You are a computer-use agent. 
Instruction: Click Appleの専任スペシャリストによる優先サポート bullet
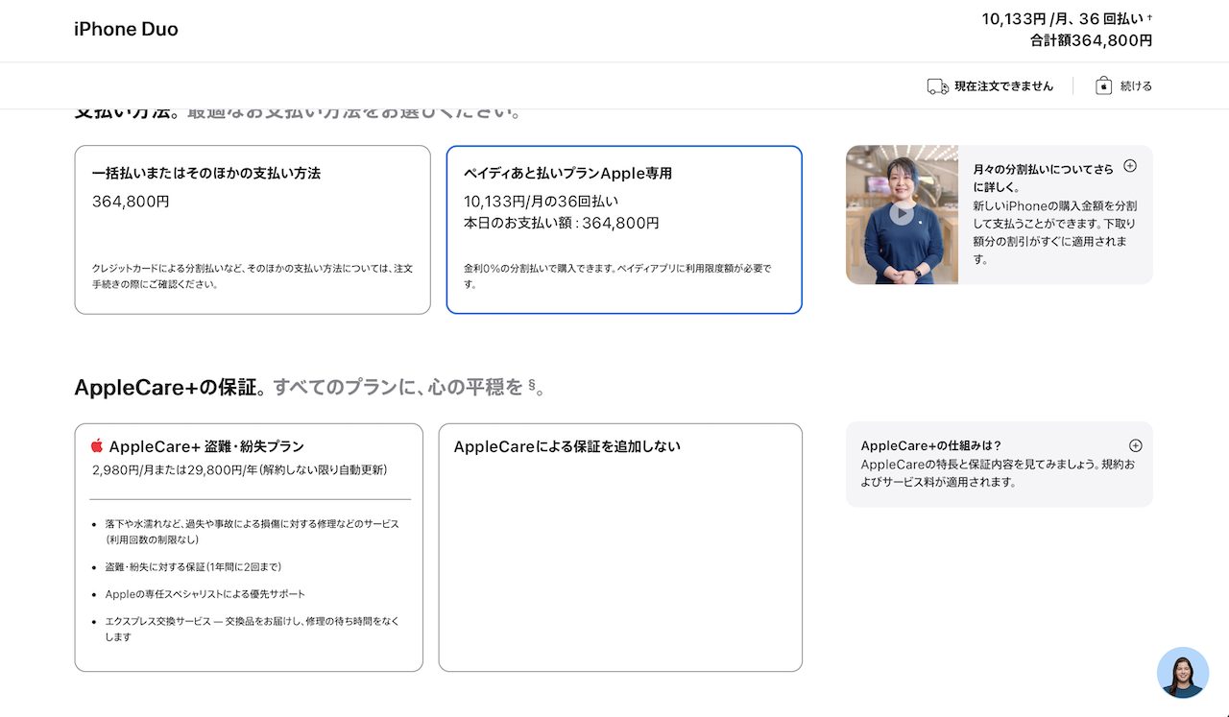pos(205,594)
